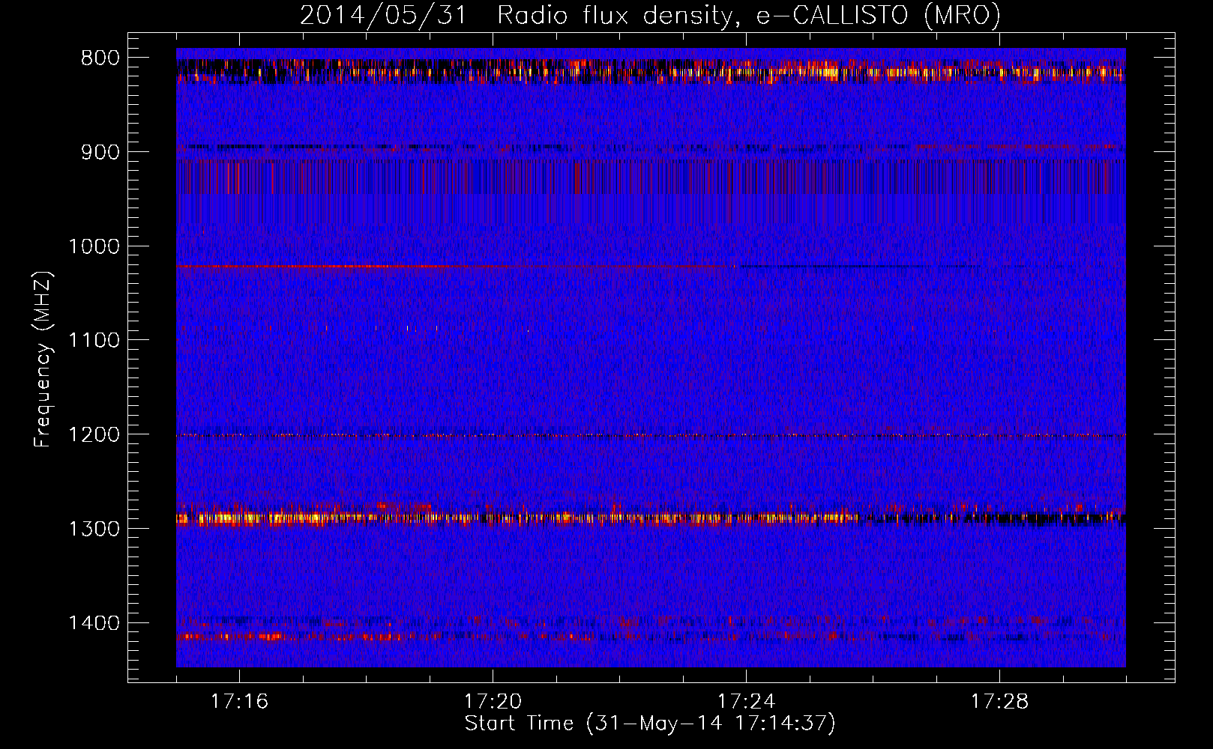Select the 900 frequency tick label
Viewport: 1213px width, 749px height.
(100, 152)
